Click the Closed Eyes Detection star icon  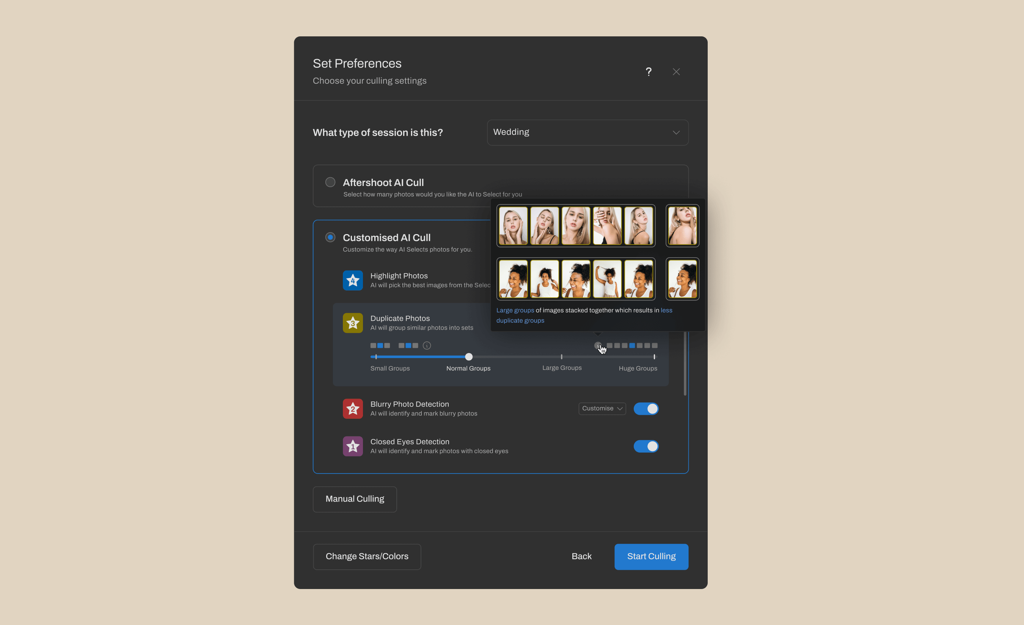point(353,445)
